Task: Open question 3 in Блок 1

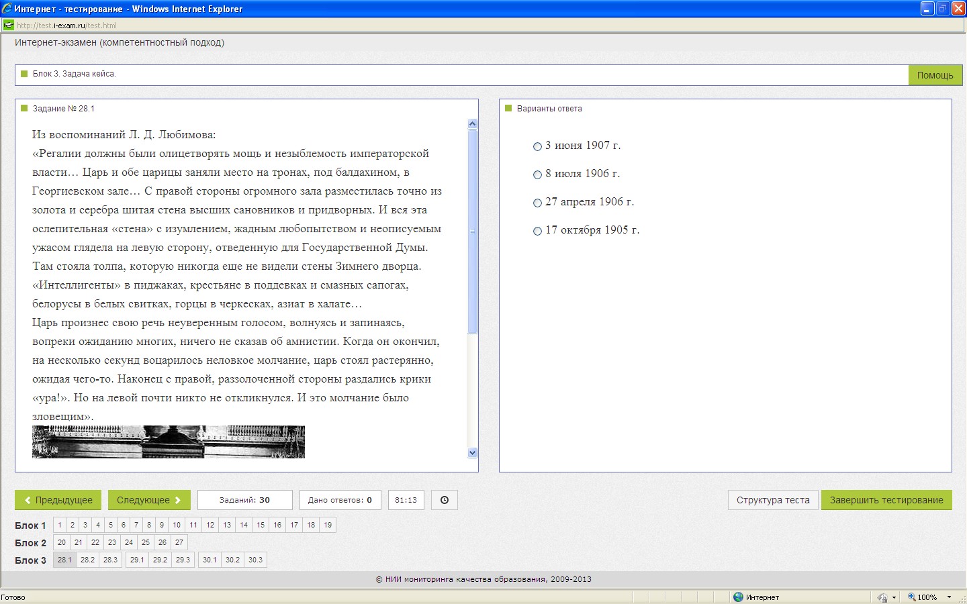Action: tap(85, 525)
